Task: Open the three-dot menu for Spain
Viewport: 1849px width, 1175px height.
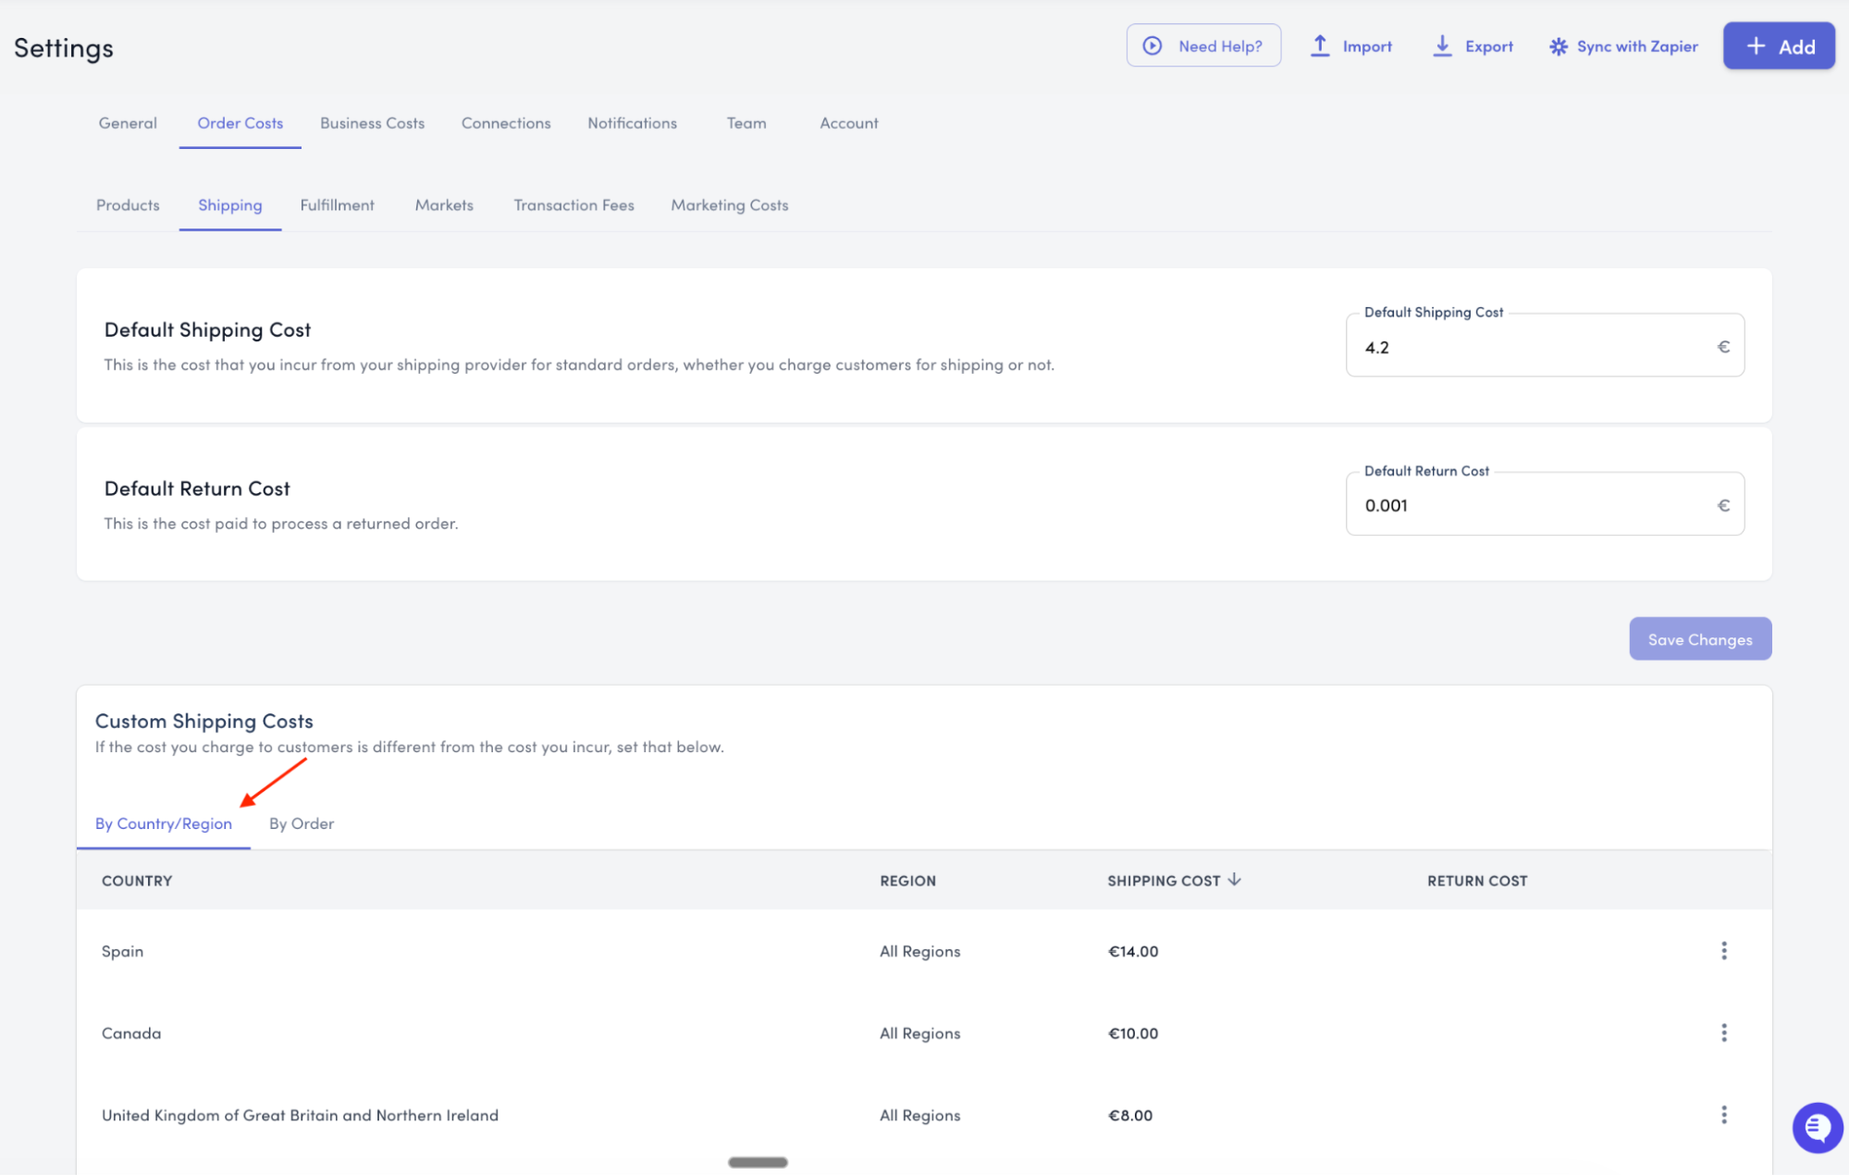Action: (1723, 951)
